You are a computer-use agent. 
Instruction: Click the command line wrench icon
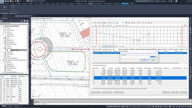tap(32, 104)
